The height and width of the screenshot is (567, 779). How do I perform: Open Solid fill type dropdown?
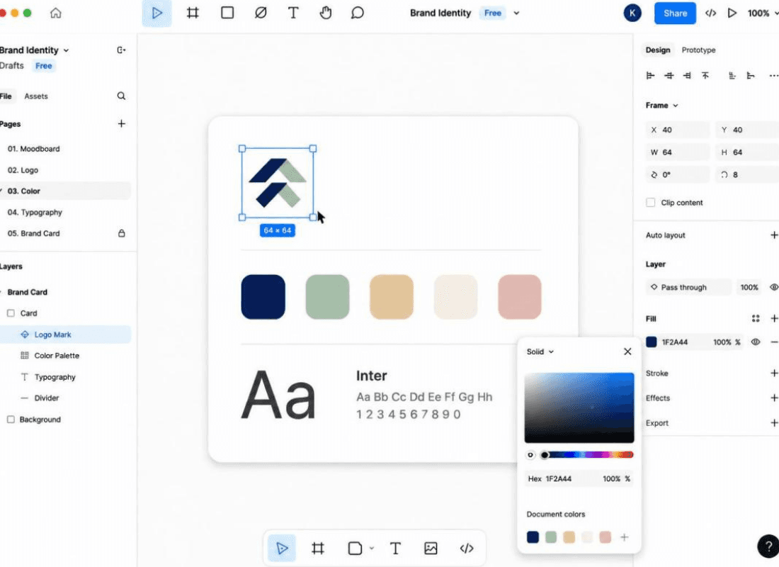point(540,352)
